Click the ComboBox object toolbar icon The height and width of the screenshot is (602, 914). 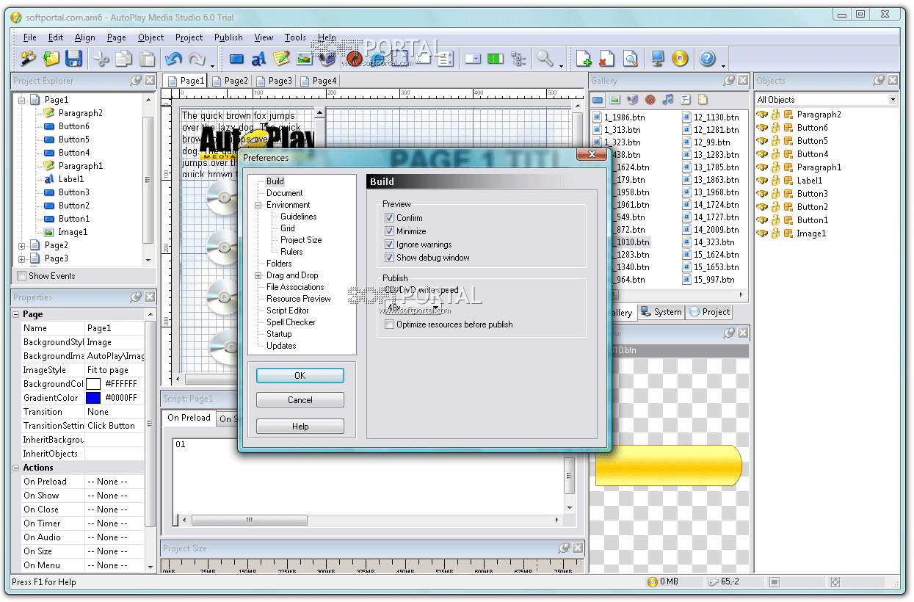474,59
